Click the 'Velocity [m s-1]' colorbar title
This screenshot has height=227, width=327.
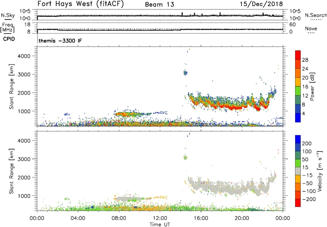pos(320,171)
